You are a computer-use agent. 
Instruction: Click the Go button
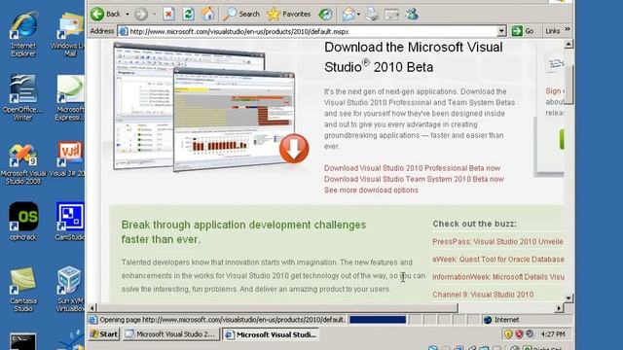click(524, 31)
